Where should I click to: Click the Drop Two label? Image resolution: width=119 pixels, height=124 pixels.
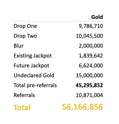click(25, 36)
